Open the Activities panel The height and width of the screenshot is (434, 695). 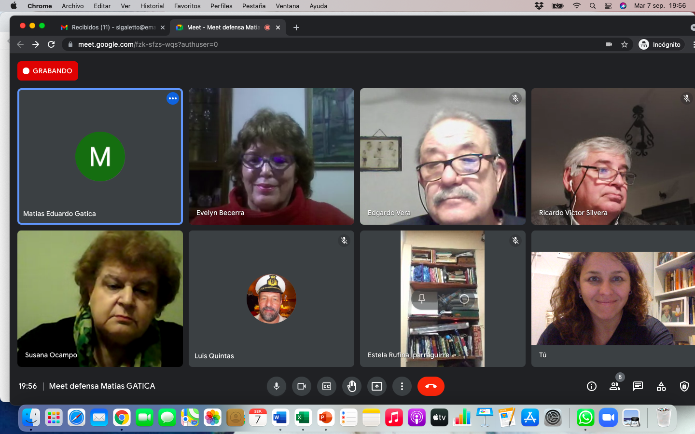(661, 386)
